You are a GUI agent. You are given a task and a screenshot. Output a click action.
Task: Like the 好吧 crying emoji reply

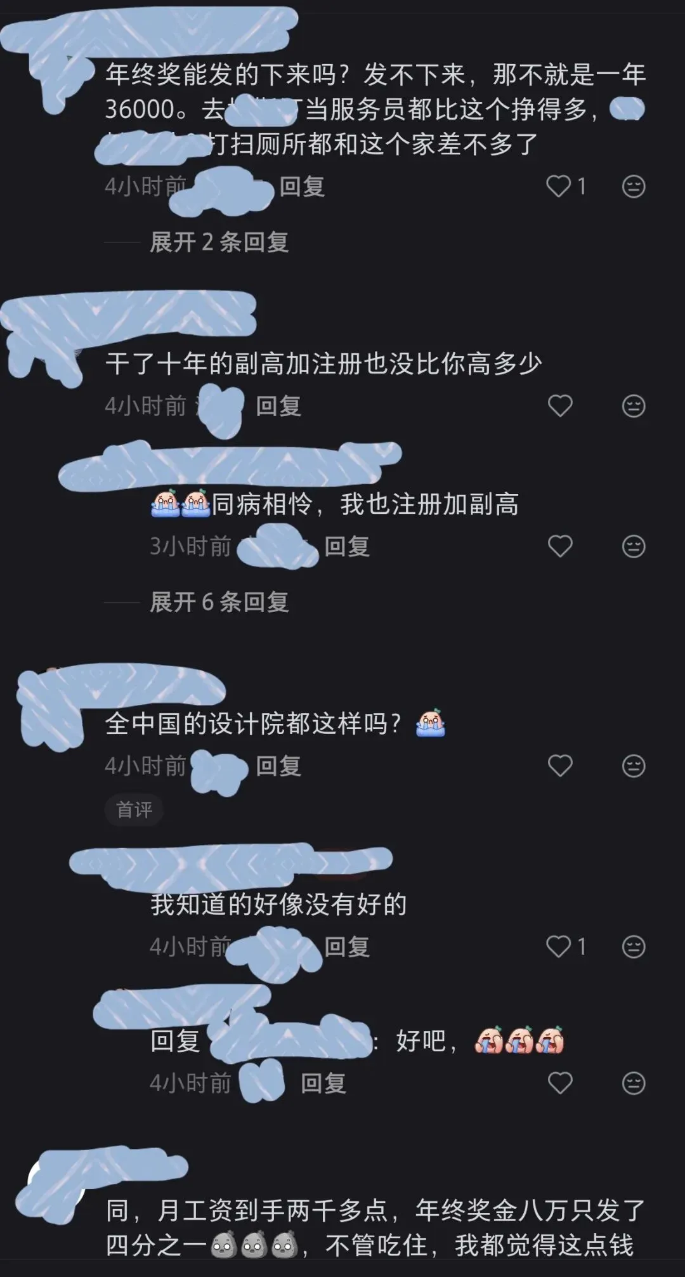pyautogui.click(x=559, y=1083)
